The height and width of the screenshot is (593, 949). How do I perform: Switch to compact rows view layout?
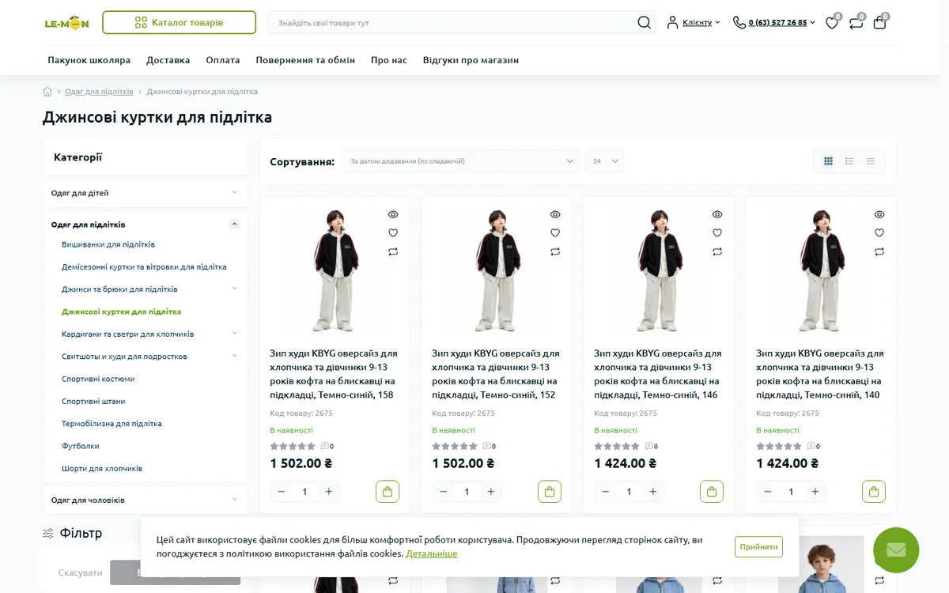[871, 161]
